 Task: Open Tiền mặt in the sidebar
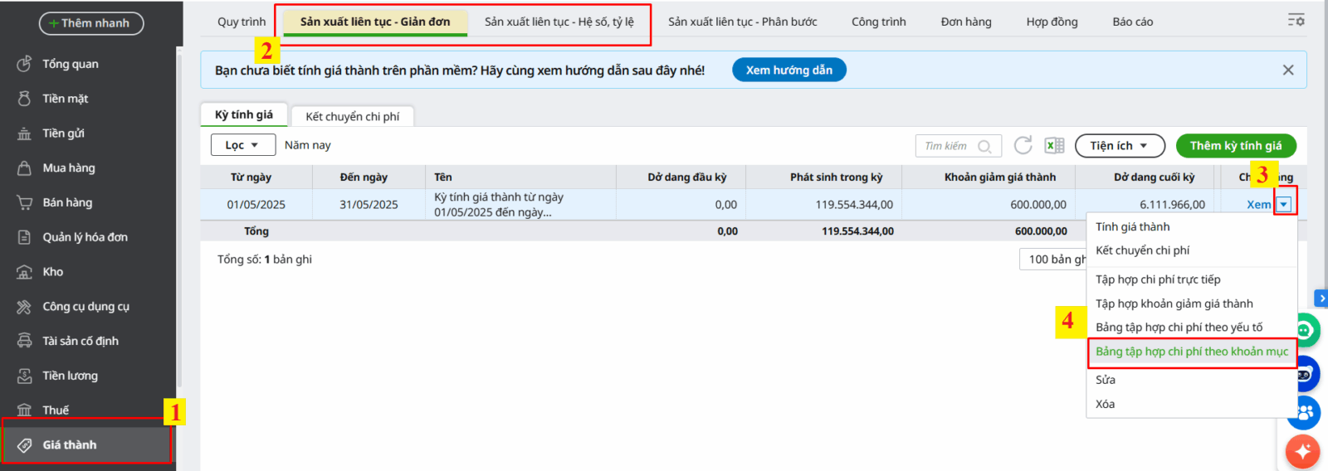[65, 99]
